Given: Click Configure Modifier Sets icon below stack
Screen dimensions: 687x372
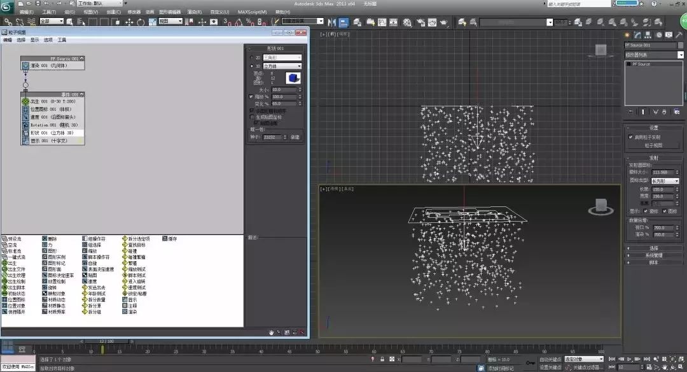Looking at the screenshot, I should [677, 112].
